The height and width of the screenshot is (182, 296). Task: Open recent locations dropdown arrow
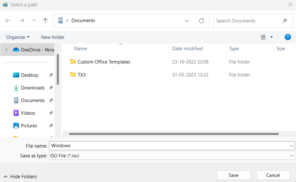click(x=34, y=21)
